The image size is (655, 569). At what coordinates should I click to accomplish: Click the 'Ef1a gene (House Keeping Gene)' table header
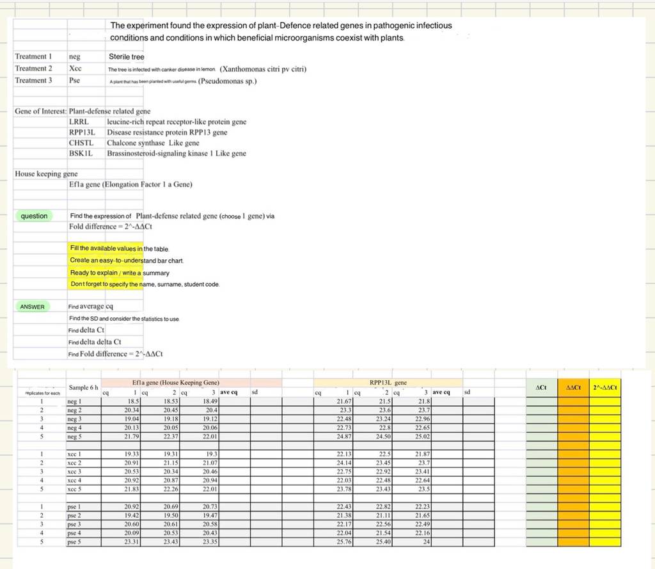click(176, 383)
